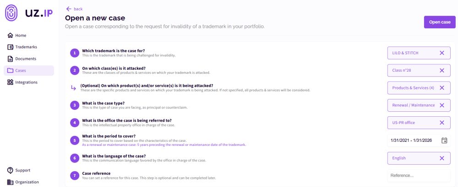Image resolution: width=458 pixels, height=187 pixels.
Task: Open Organization settings in the sidebar
Action: [x=27, y=182]
